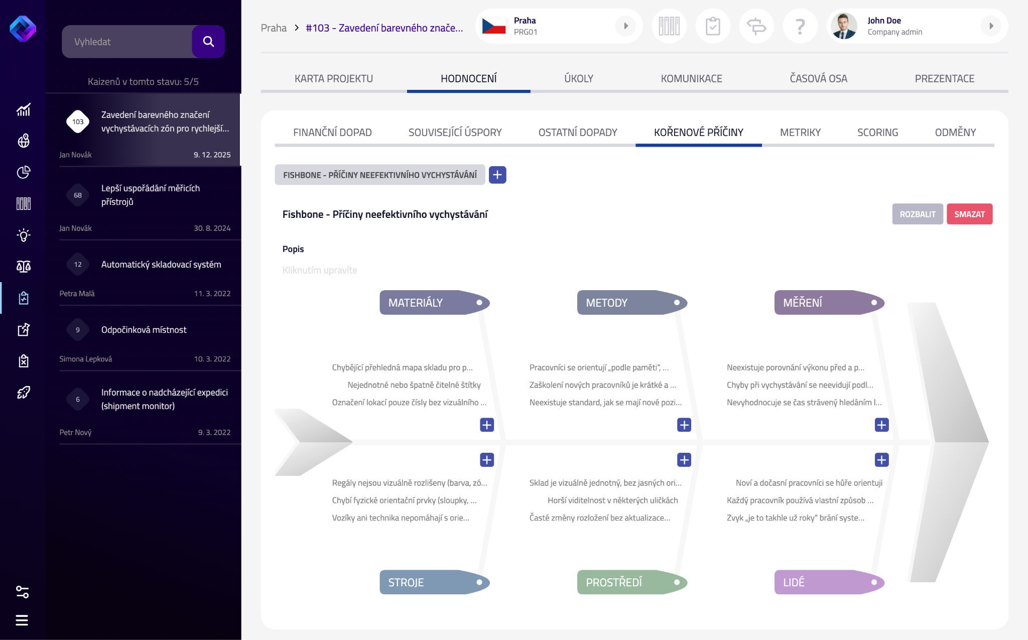Click the rocket icon in sidebar
1028x640 pixels.
[x=23, y=392]
